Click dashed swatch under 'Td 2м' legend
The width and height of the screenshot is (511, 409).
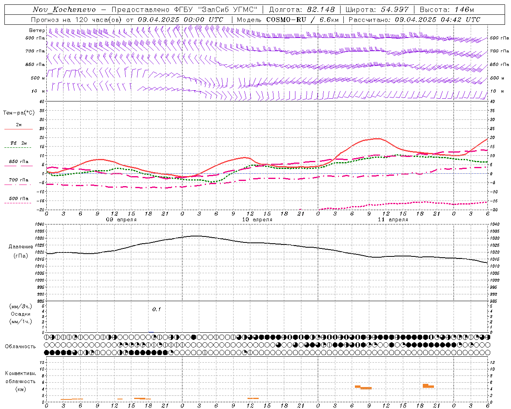click(18, 148)
